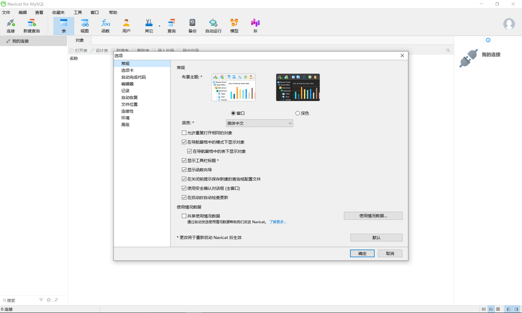Select the 深色 theme radio button
522x313 pixels.
(x=297, y=113)
